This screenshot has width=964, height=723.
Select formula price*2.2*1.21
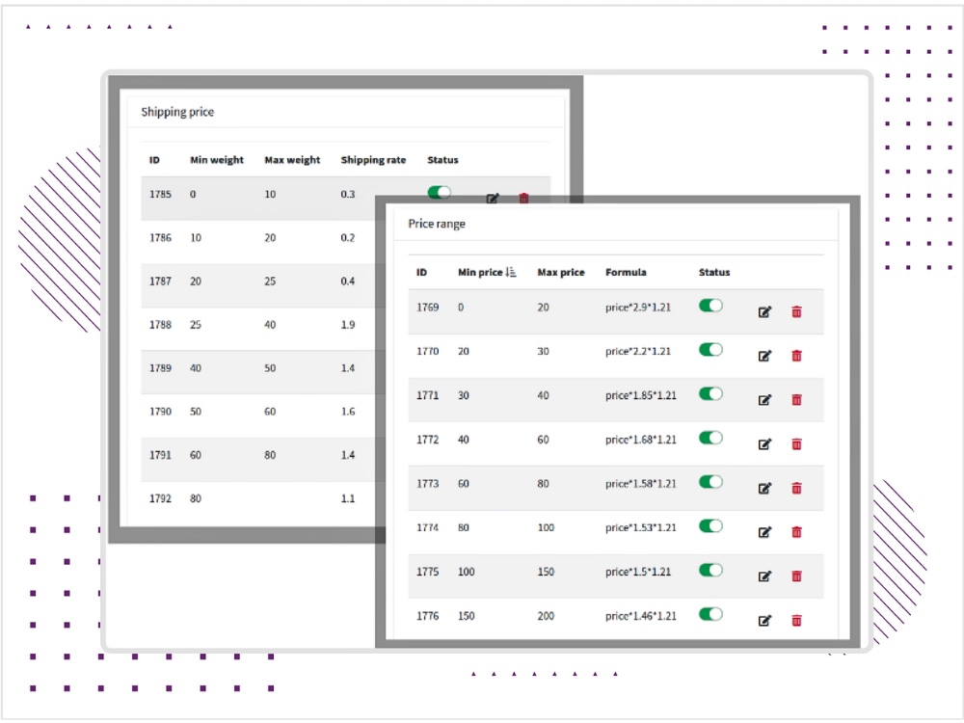point(637,352)
